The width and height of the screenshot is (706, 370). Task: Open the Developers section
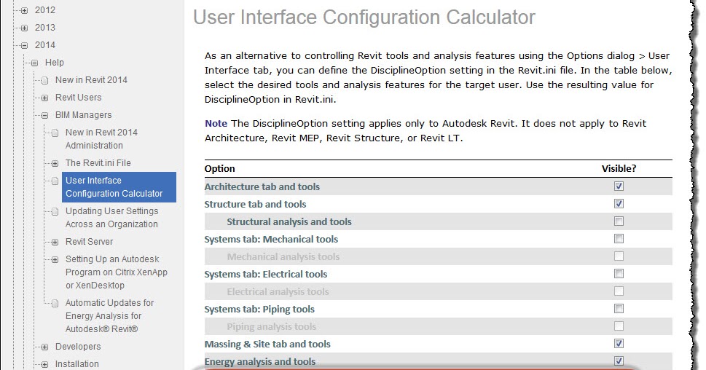[x=78, y=347]
